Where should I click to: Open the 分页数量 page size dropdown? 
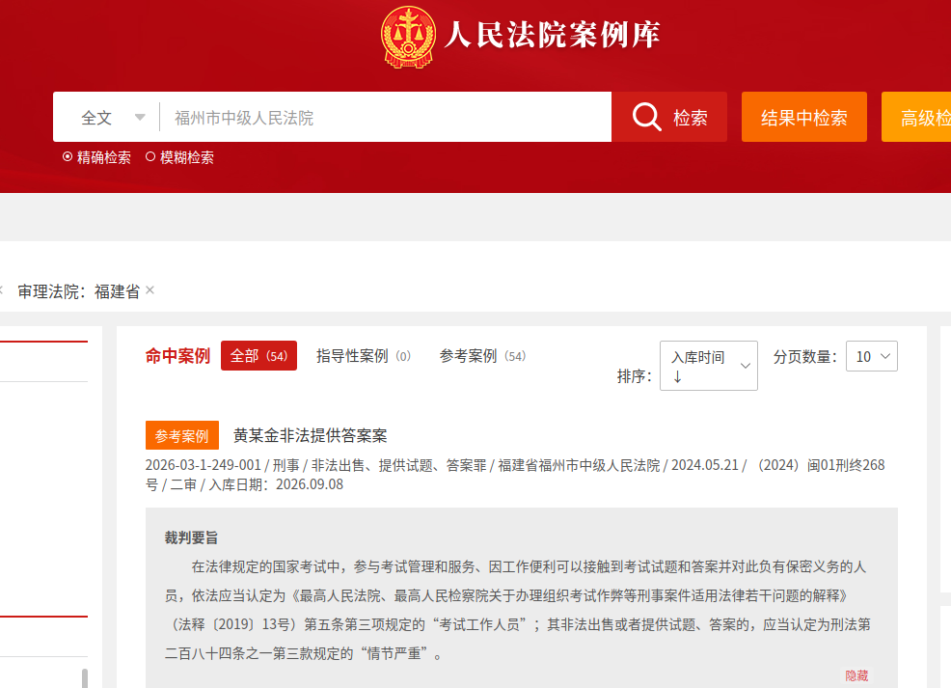(872, 356)
